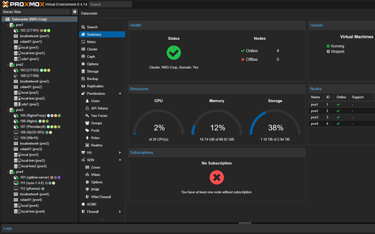Screen dimensions: 375x234
Task: Select container 105 (NginxProxy) in the tree
Action: point(33,115)
